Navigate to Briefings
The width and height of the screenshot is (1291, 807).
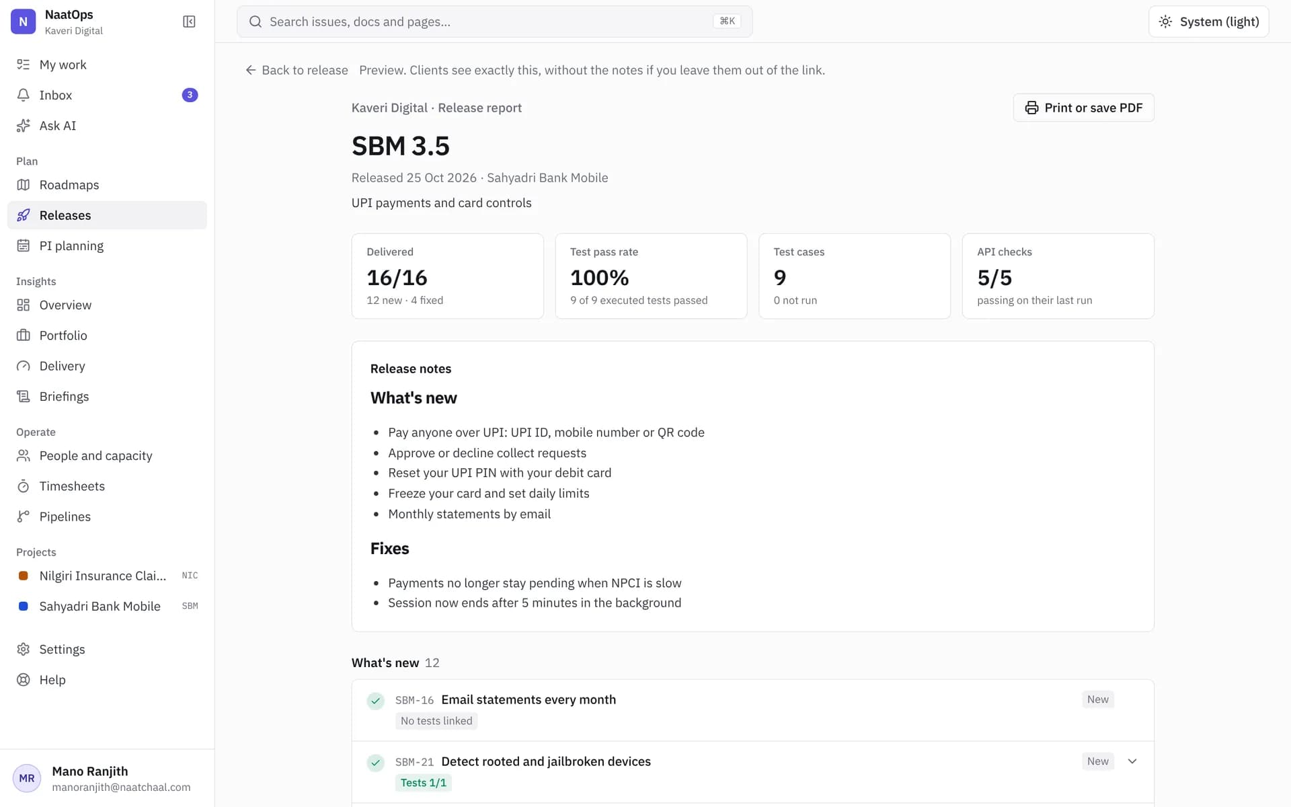point(107,396)
